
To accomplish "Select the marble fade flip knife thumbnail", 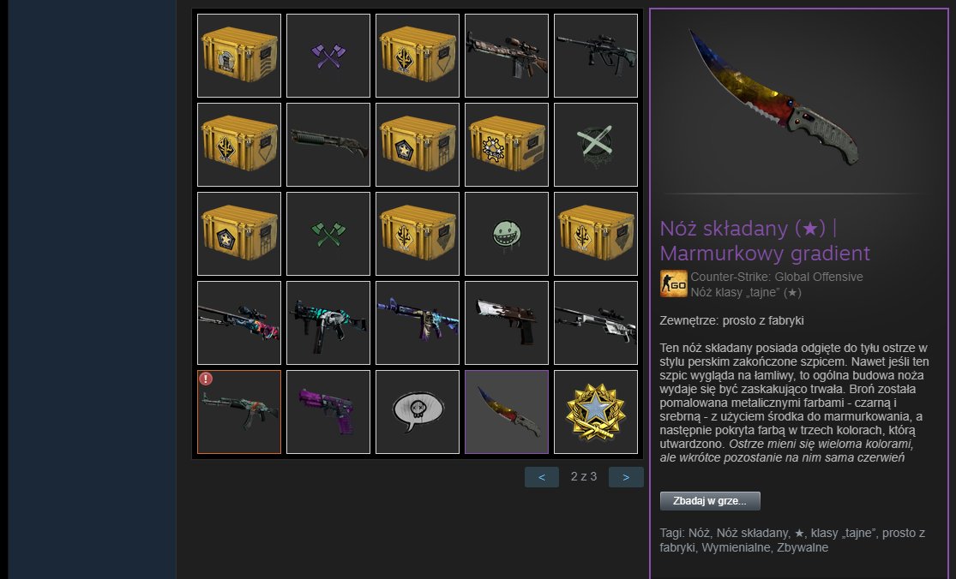I will [507, 412].
